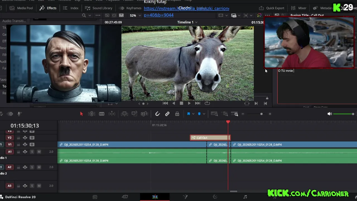Open the Sound Library panel

point(98,8)
